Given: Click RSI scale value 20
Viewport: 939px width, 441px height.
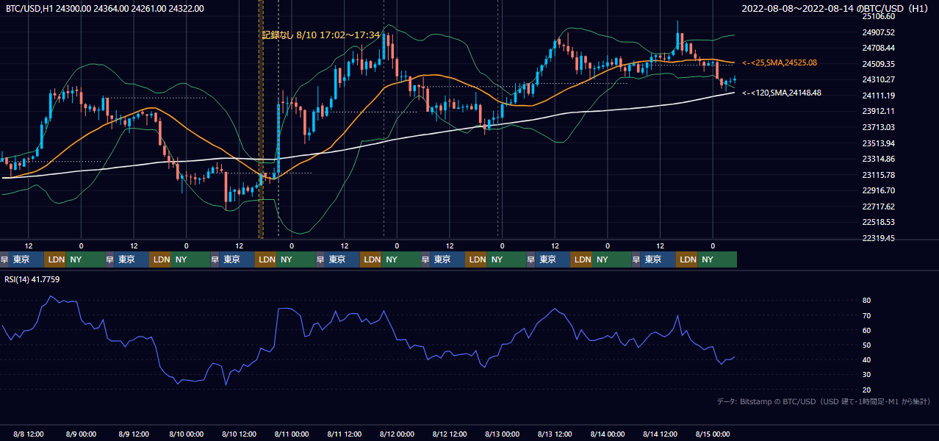Looking at the screenshot, I should 867,390.
